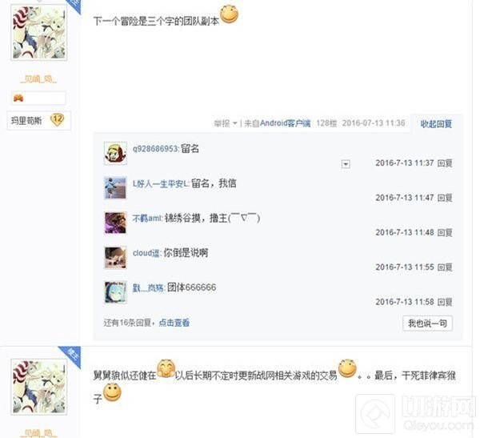
Task: Click 回复 beside the 11:55 comment
Action: pyautogui.click(x=445, y=267)
